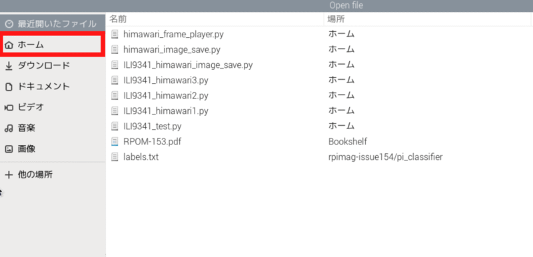The width and height of the screenshot is (533, 257).
Task: Open the ビデオ videos folder
Action: [53, 107]
